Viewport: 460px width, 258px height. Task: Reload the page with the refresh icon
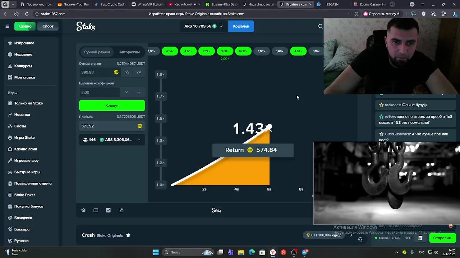pyautogui.click(x=27, y=14)
